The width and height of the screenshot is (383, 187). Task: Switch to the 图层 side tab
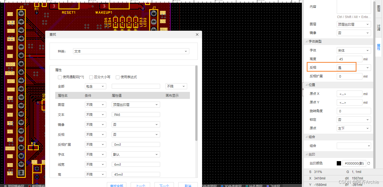(x=378, y=8)
